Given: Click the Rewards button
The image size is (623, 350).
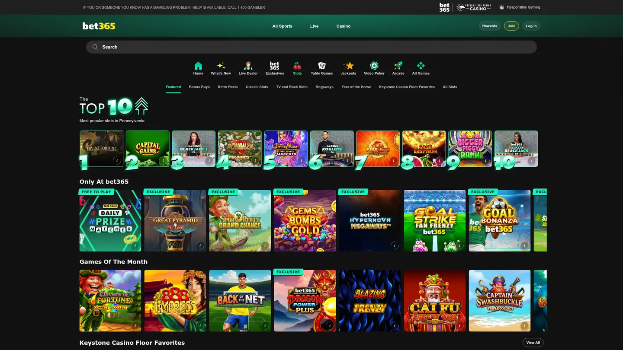Looking at the screenshot, I should pos(490,26).
